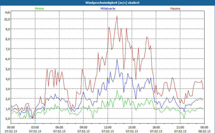This screenshot has height=134, width=215.
Task: Select the green 'Minima' legend label
Action: (39, 9)
